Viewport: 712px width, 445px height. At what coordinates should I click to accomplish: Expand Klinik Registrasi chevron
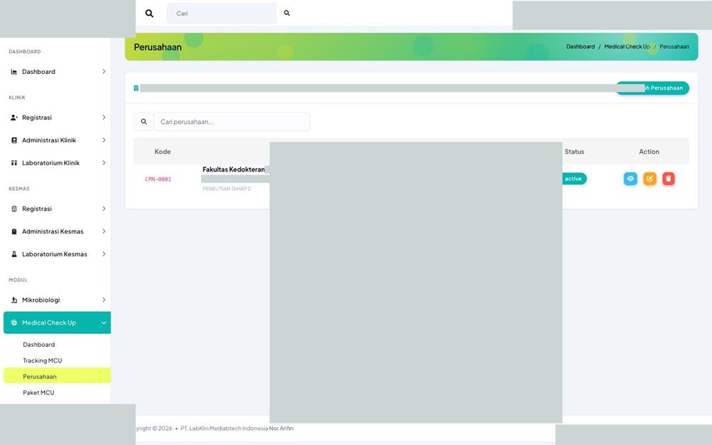tap(103, 117)
